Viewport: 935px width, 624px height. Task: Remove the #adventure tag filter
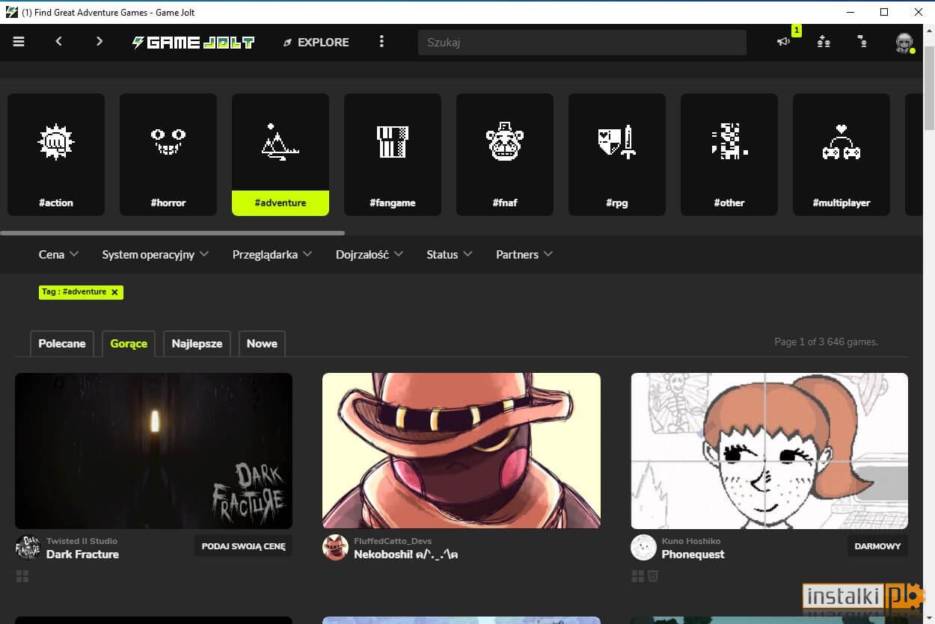[x=114, y=292]
